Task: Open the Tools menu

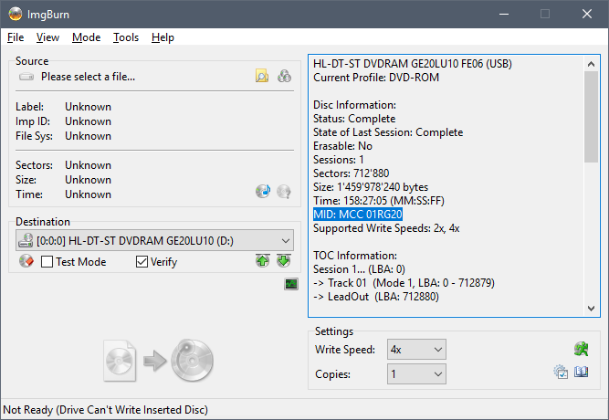Action: [x=126, y=37]
